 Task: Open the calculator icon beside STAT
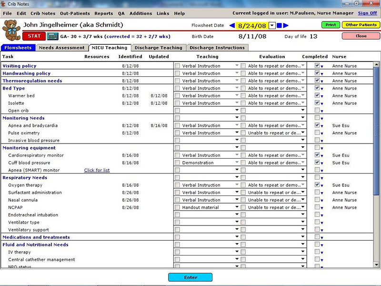pyautogui.click(x=52, y=36)
